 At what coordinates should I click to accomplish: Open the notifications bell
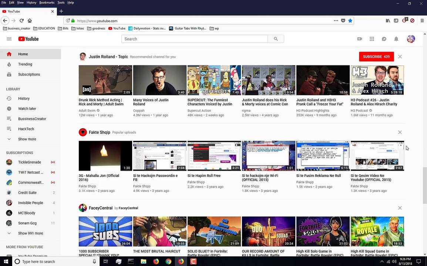pyautogui.click(x=396, y=39)
